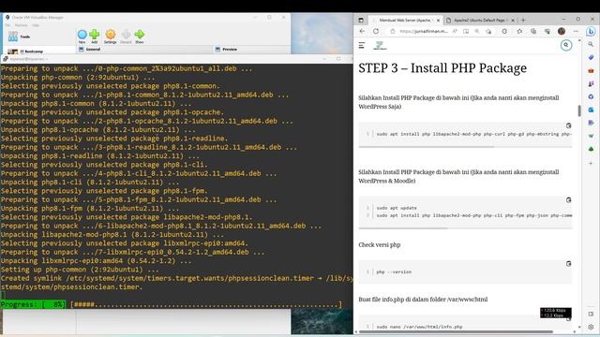Image resolution: width=600 pixels, height=337 pixels.
Task: Click horizontal scrollbar under second code block
Action: [x=403, y=228]
